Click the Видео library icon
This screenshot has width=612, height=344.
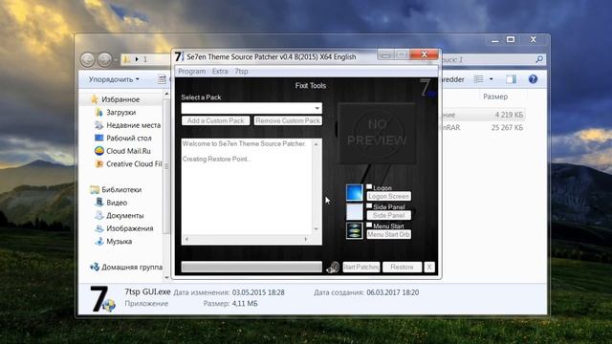coord(99,203)
